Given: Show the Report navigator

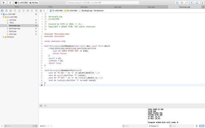Looking at the screenshot, I should [x=36, y=11].
